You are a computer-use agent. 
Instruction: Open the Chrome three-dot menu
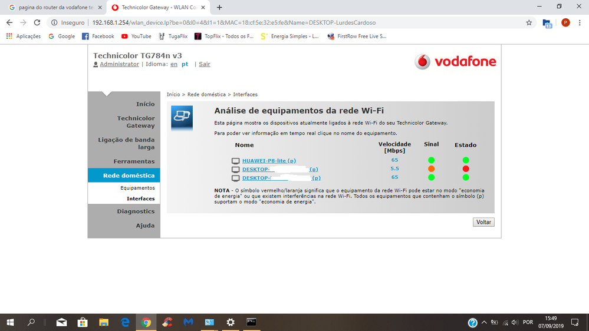[580, 22]
